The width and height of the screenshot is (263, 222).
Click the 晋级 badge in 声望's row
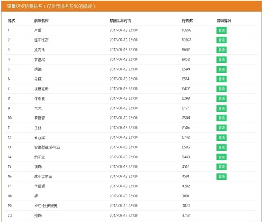[221, 30]
